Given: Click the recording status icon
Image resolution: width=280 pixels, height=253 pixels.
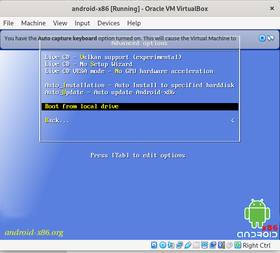Looking at the screenshot, I should pyautogui.click(x=213, y=245).
